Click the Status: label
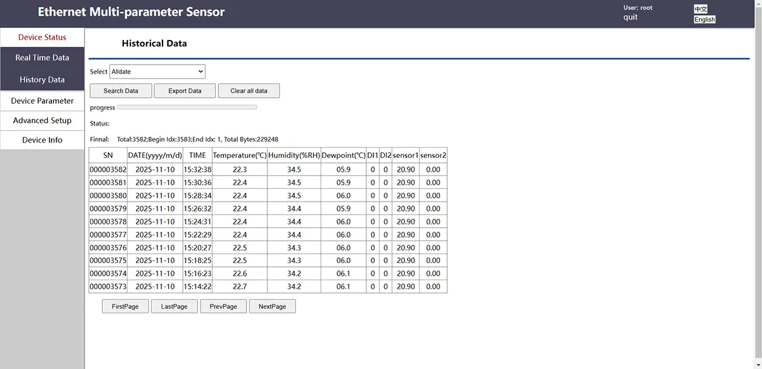The image size is (762, 369). tap(100, 124)
